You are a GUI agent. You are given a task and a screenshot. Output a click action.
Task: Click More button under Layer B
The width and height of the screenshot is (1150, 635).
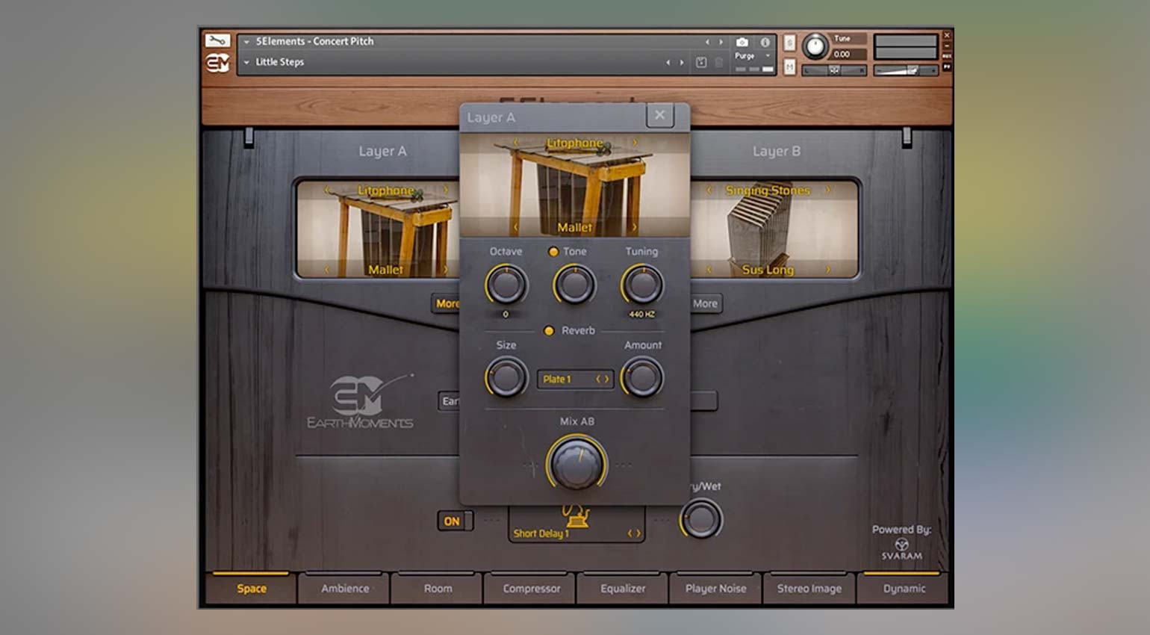click(705, 303)
